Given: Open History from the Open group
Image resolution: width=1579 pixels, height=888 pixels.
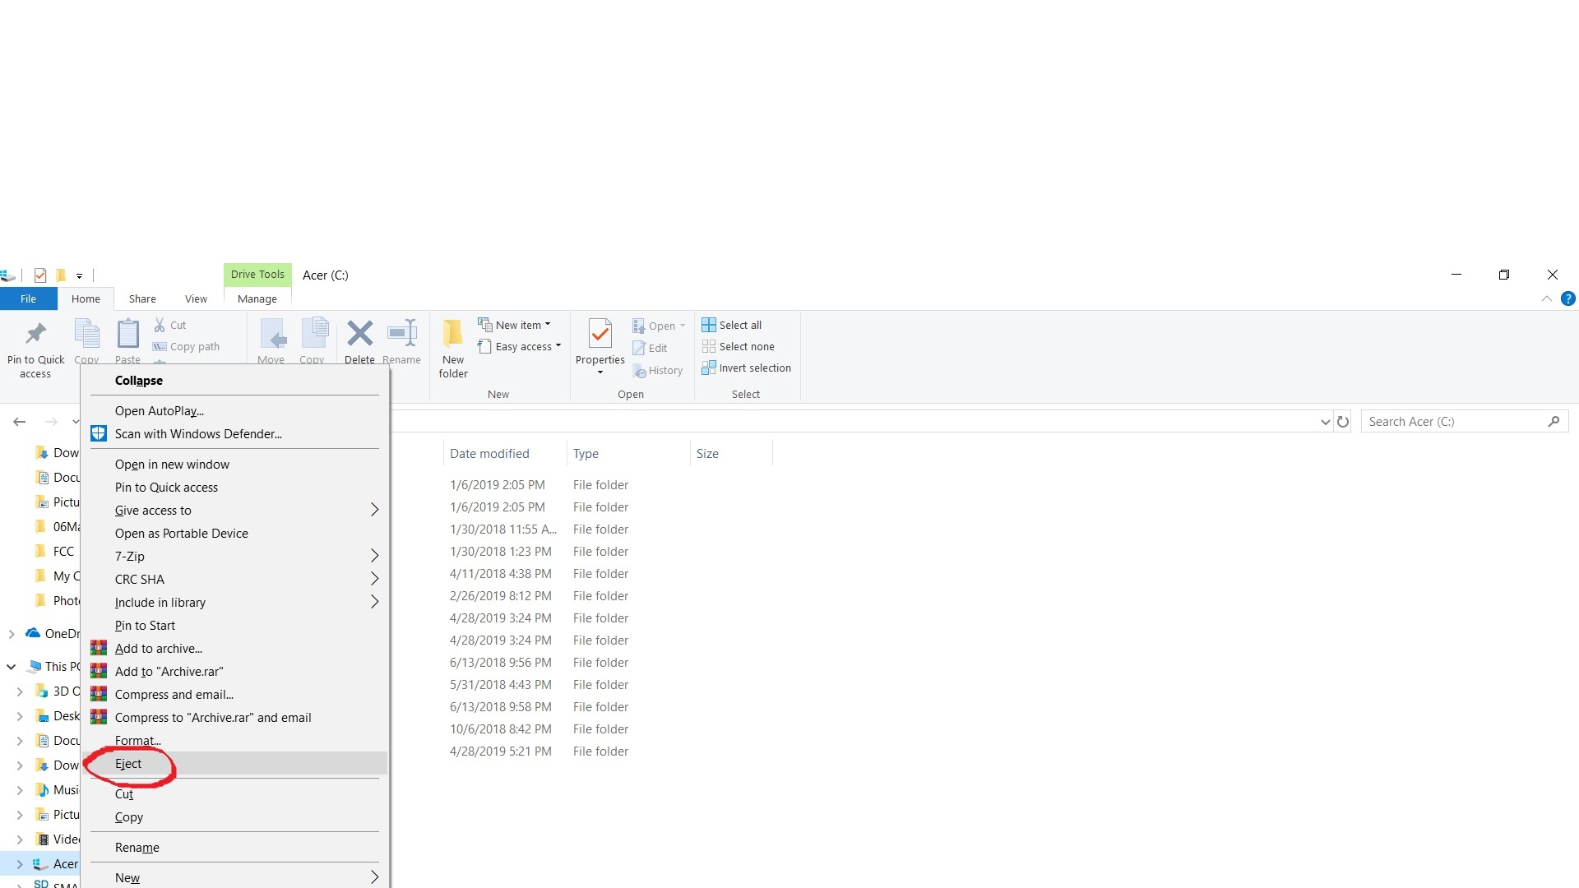Looking at the screenshot, I should click(x=658, y=370).
